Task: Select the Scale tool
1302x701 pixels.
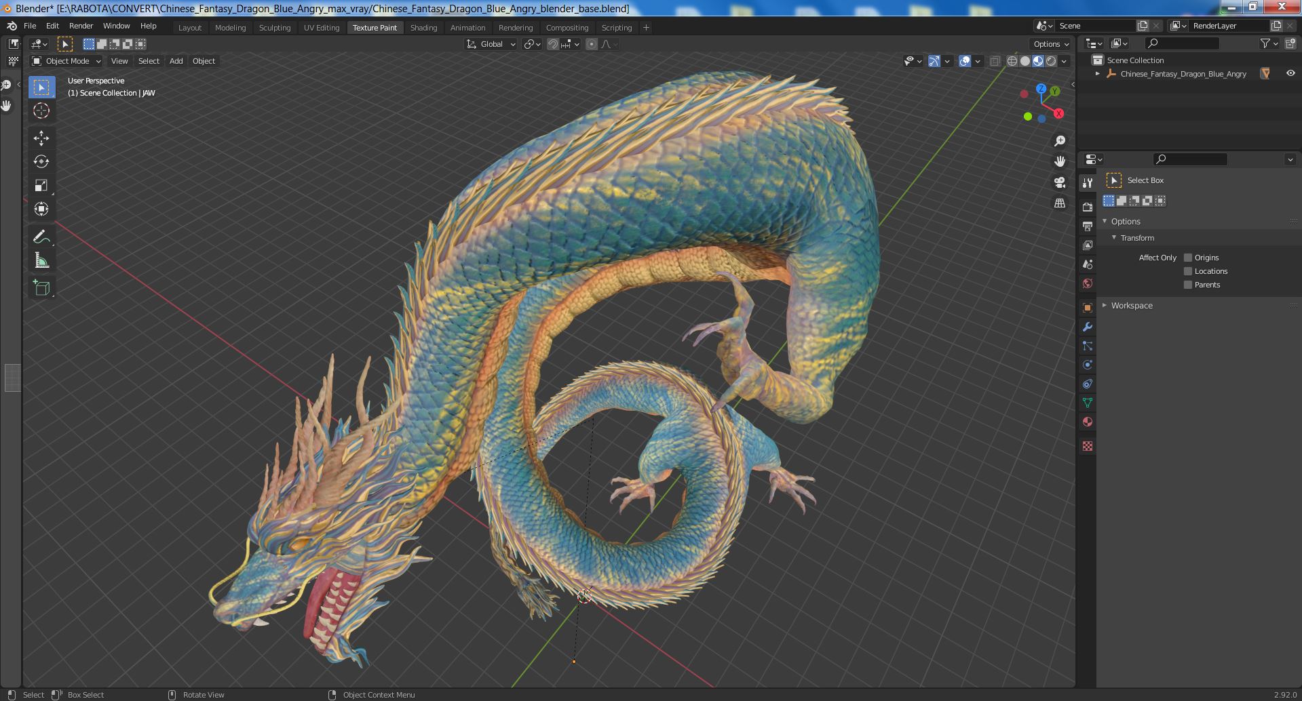Action: pyautogui.click(x=41, y=185)
